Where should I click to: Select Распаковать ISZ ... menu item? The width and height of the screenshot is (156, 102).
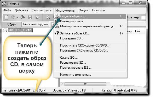coord(90,63)
